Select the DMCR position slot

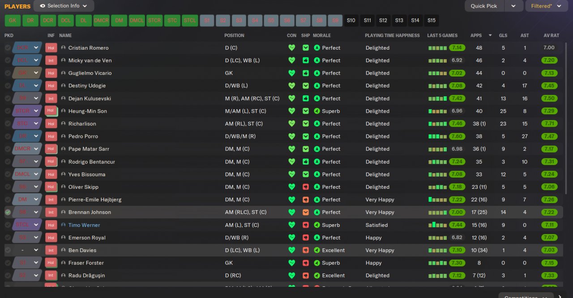(102, 21)
